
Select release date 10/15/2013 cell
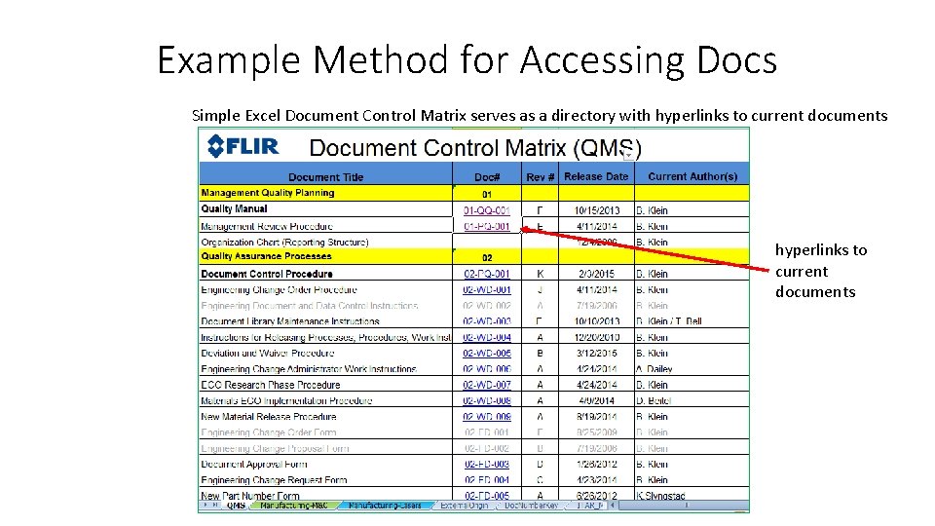(x=596, y=210)
